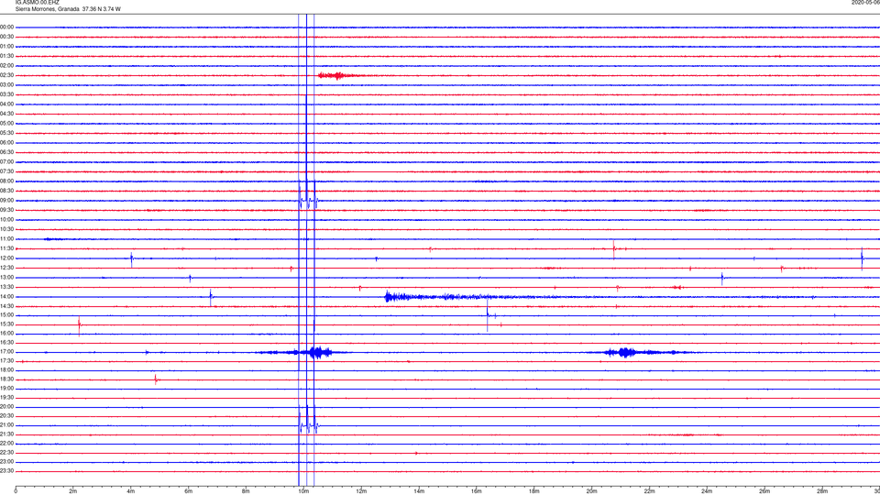Click the red spike at the 15:30 trace start
The height and width of the screenshot is (495, 880).
[79, 325]
